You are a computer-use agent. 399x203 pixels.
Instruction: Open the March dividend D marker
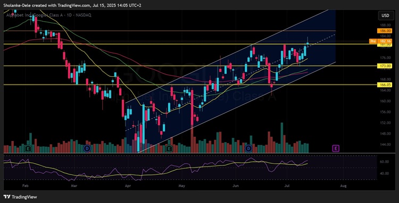(88, 148)
